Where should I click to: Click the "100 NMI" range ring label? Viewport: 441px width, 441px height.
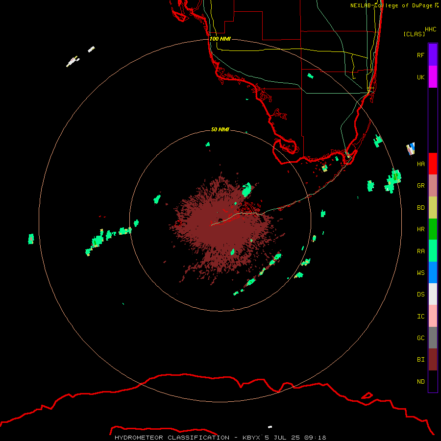tap(220, 39)
